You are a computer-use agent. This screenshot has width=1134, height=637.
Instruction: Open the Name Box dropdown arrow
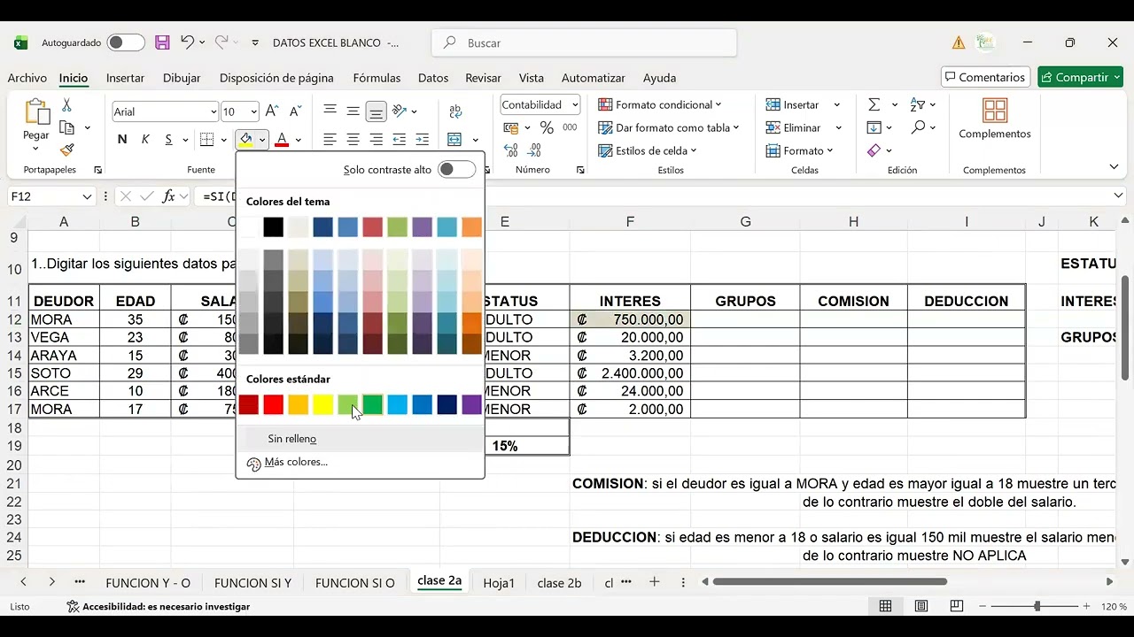(87, 196)
